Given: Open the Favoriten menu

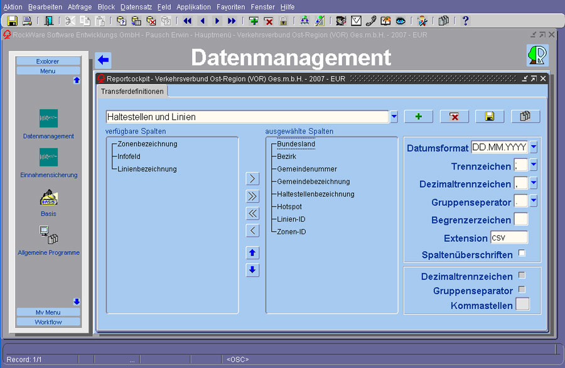Looking at the screenshot, I should click(230, 7).
